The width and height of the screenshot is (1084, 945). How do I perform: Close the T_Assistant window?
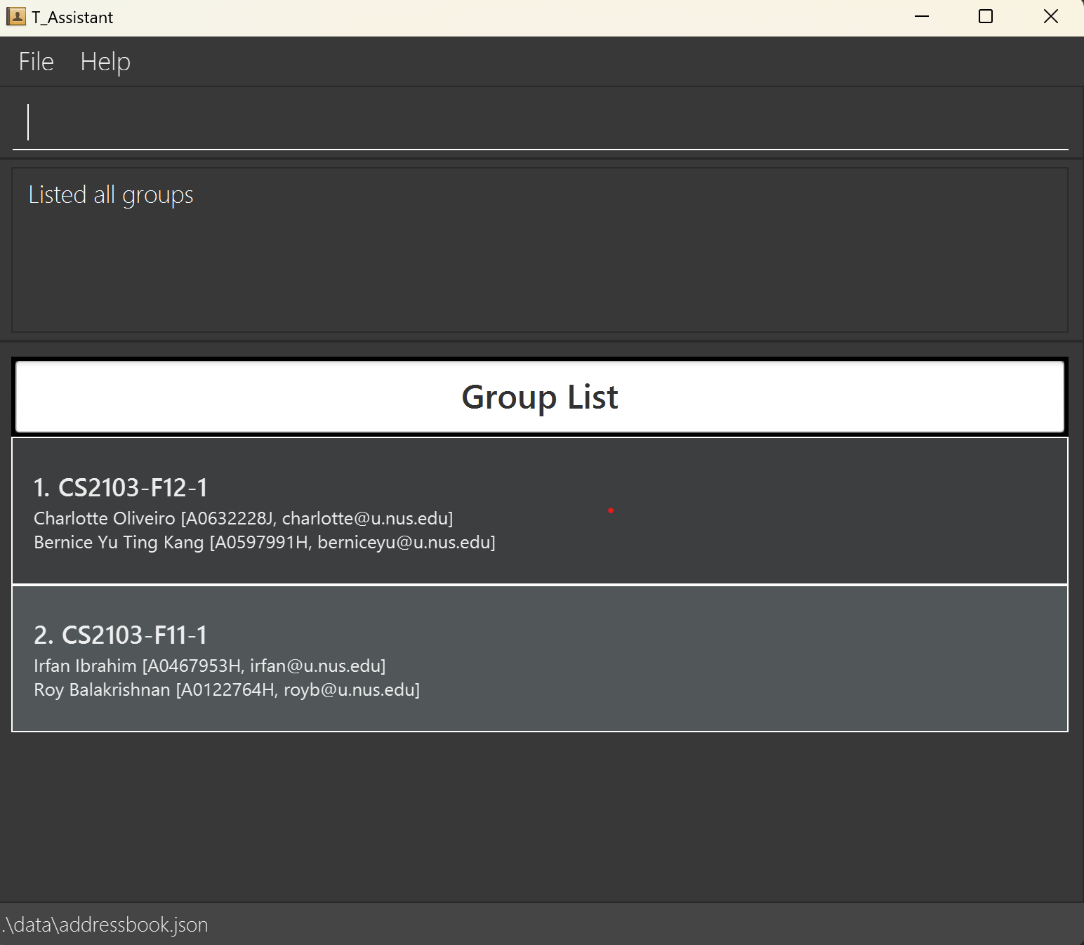(1050, 17)
